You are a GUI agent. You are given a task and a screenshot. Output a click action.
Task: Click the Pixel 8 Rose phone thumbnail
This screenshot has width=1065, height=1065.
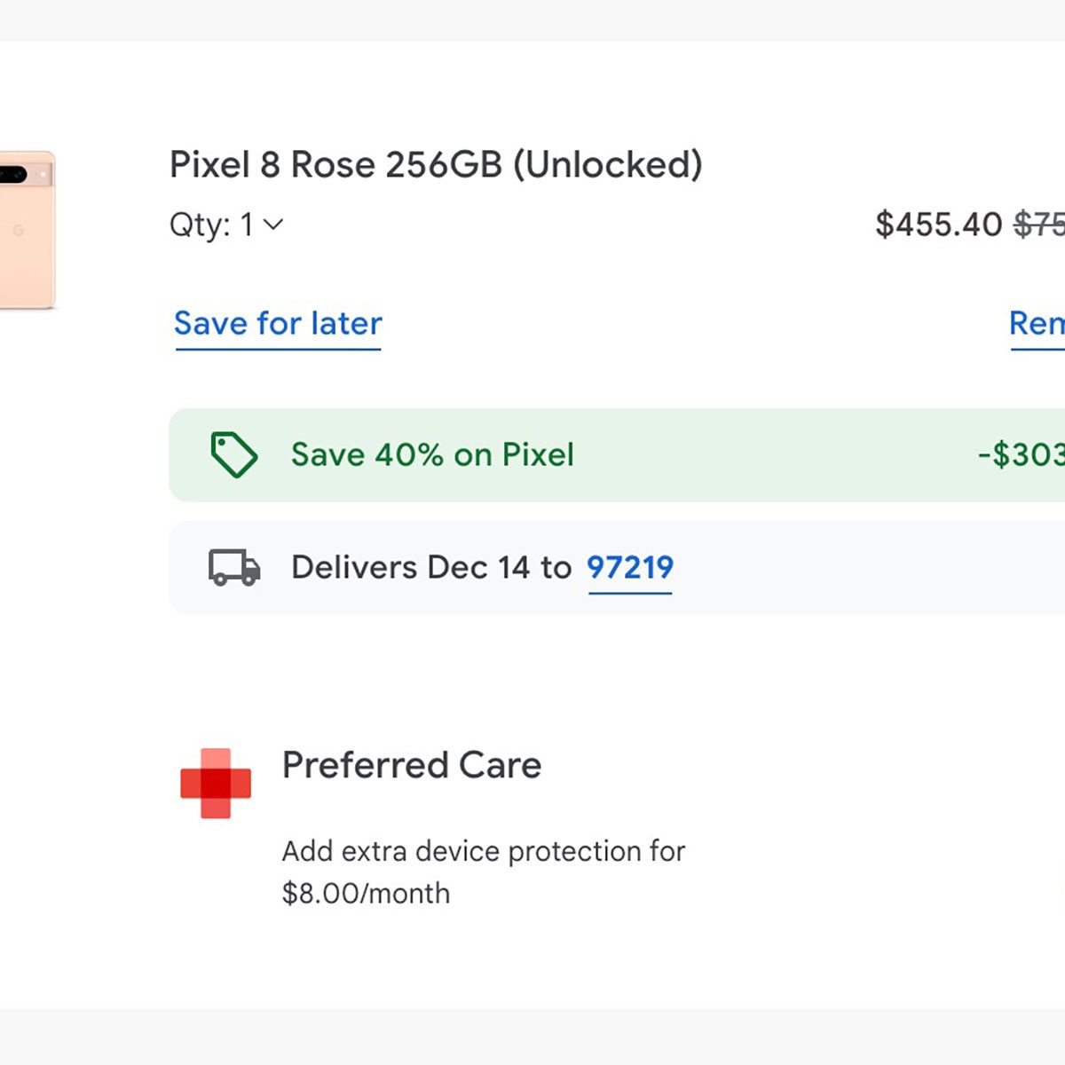27,230
